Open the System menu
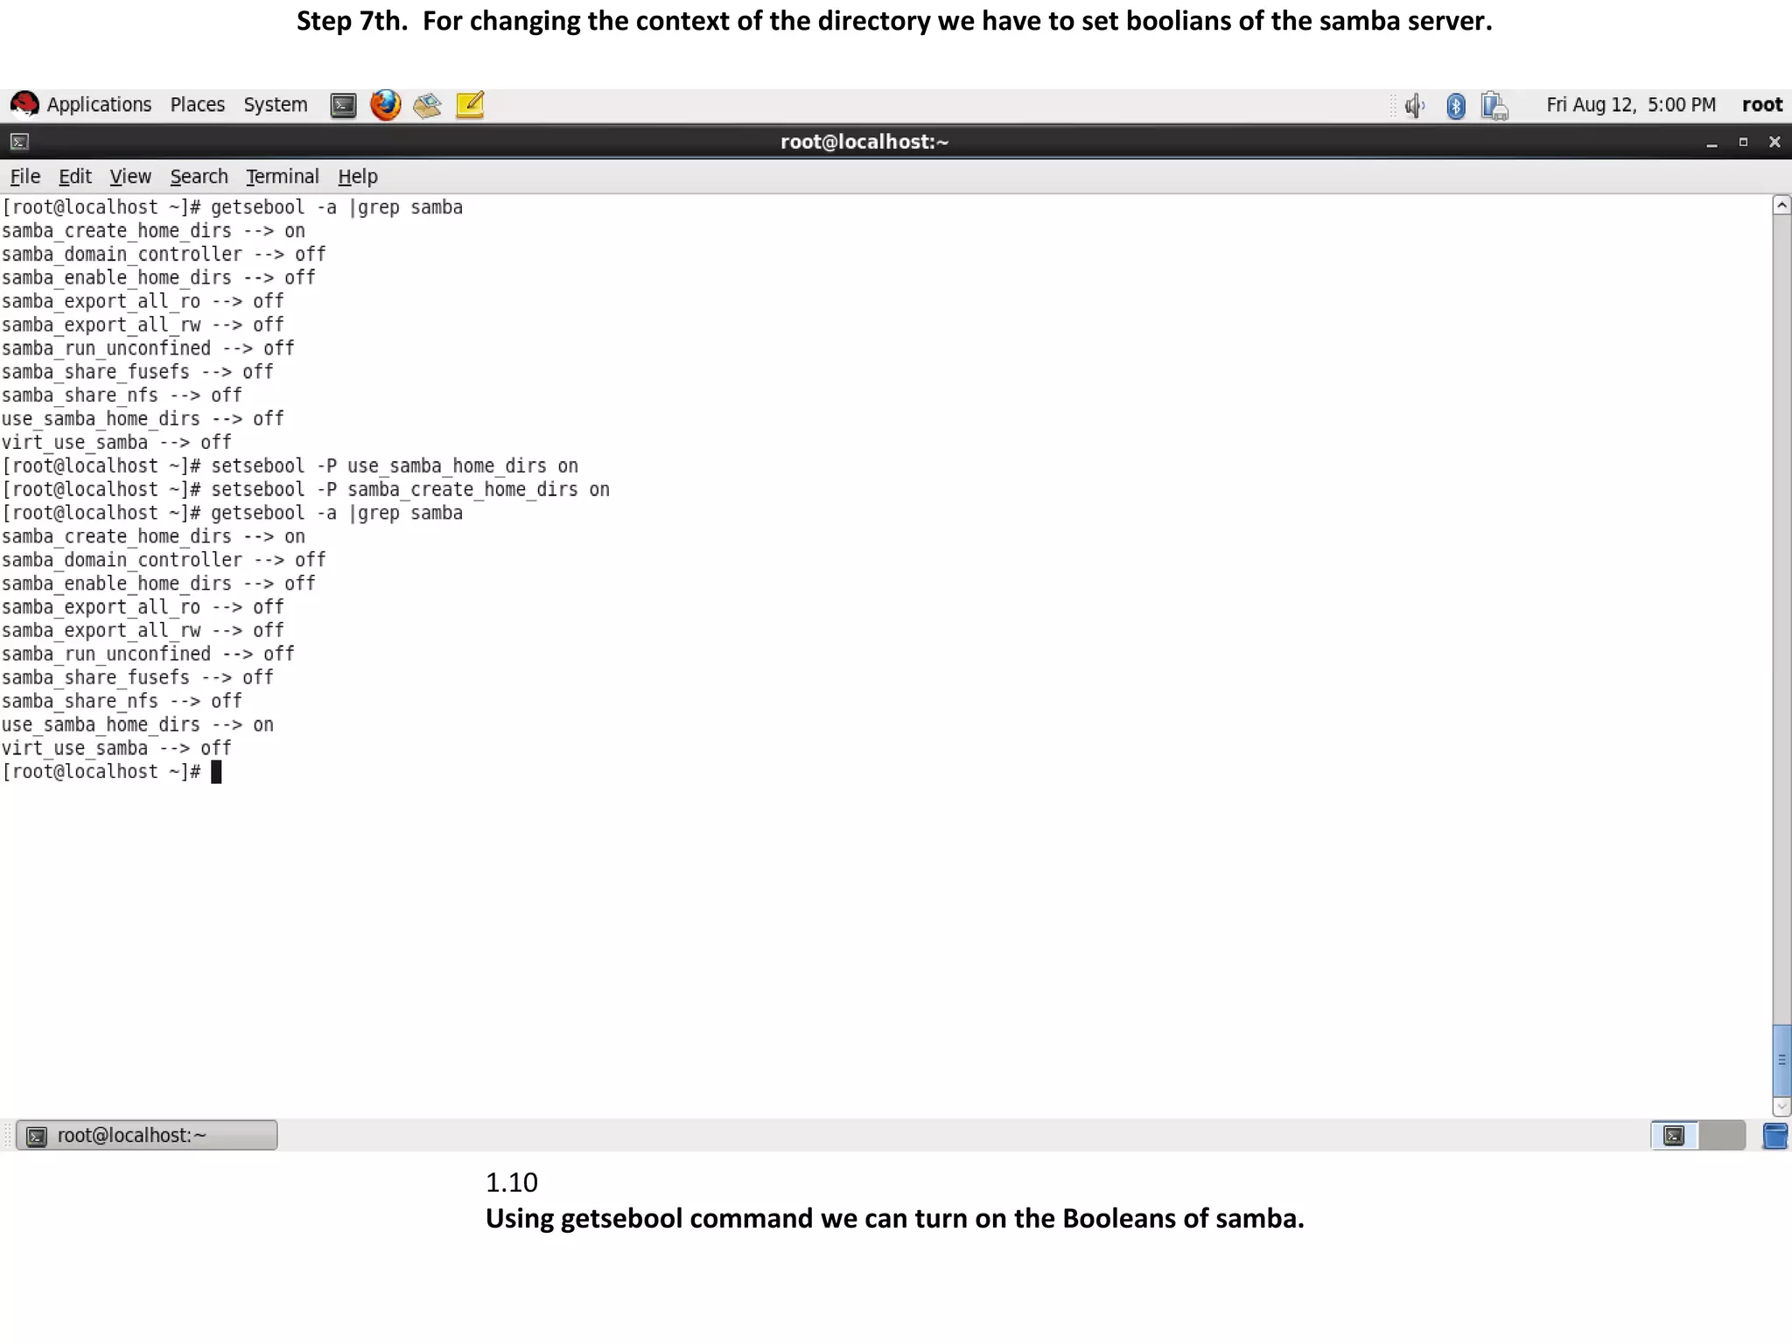The height and width of the screenshot is (1344, 1792). point(275,105)
